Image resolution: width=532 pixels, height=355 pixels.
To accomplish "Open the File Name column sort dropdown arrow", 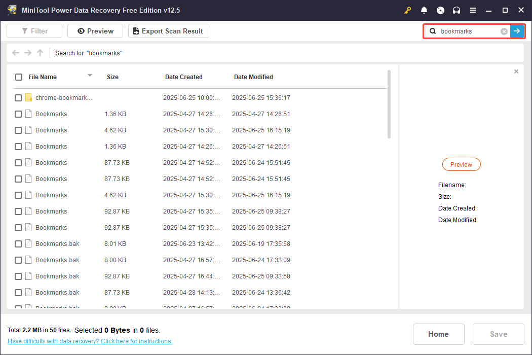I will coord(90,76).
